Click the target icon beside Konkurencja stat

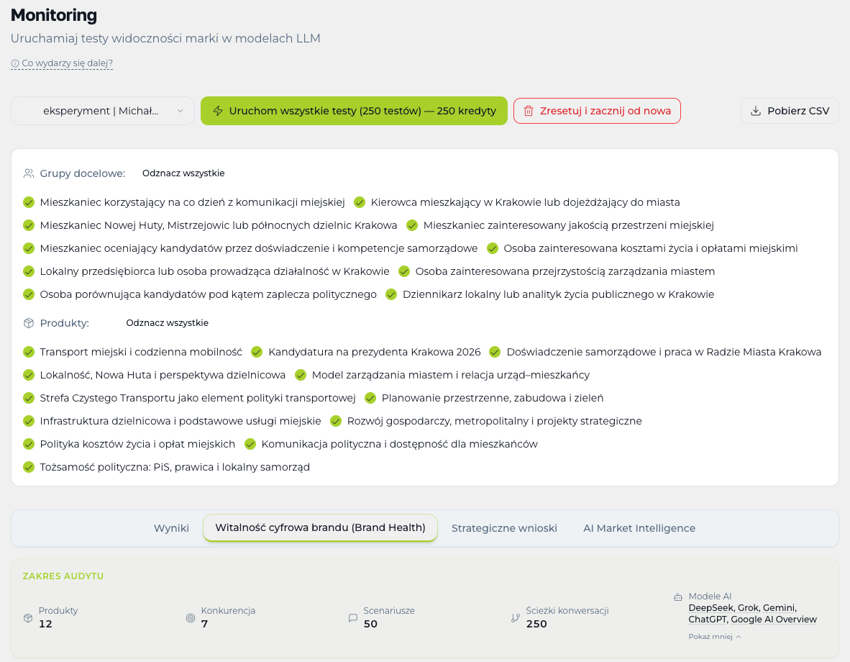(x=191, y=618)
